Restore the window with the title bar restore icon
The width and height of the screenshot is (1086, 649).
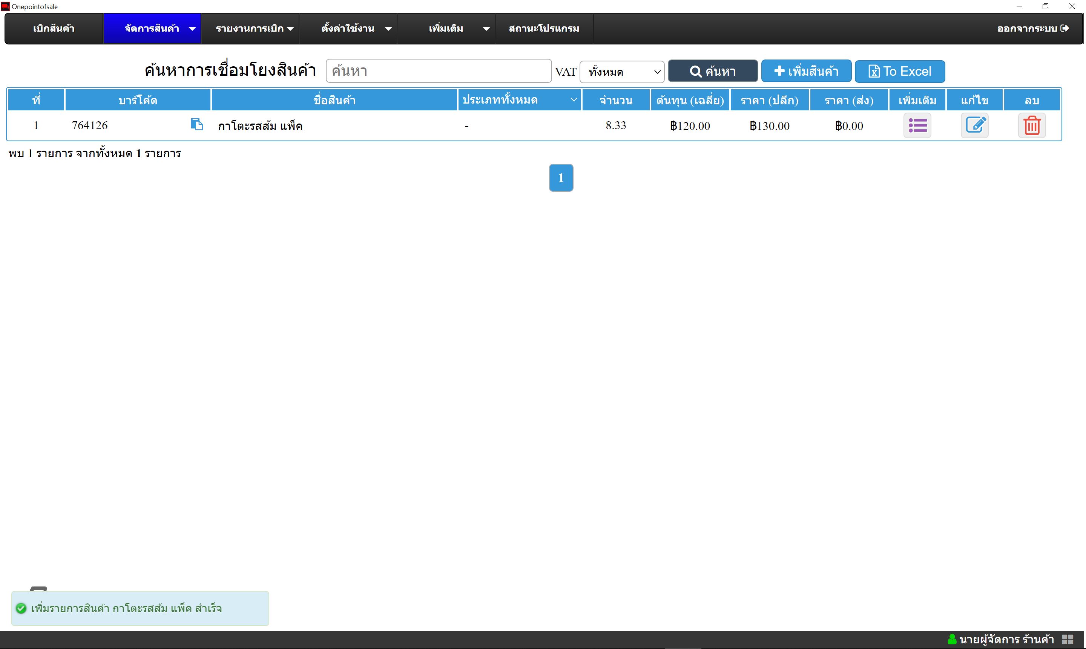[1045, 6]
